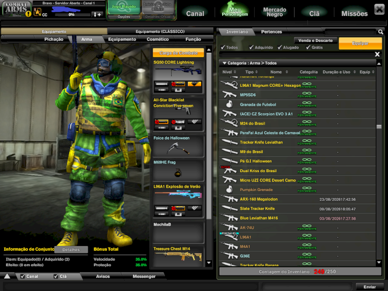Screen dimensions: 388x291
Task: Sort inventory by Nome column
Action: point(279,72)
